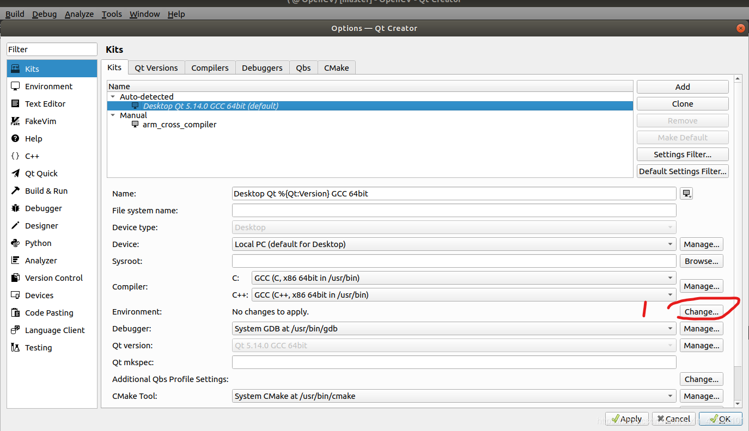Switch to the CMake tab
Screen dimensions: 749x431
click(x=337, y=67)
